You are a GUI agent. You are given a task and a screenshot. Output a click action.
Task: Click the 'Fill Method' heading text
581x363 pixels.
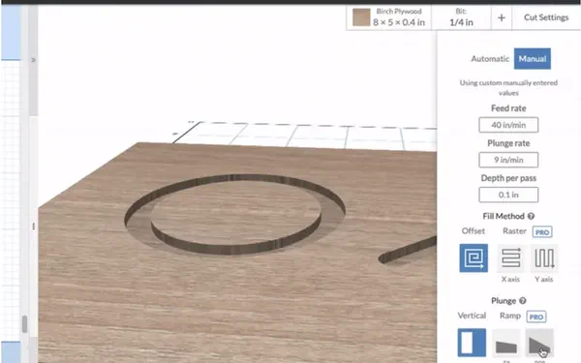click(504, 216)
